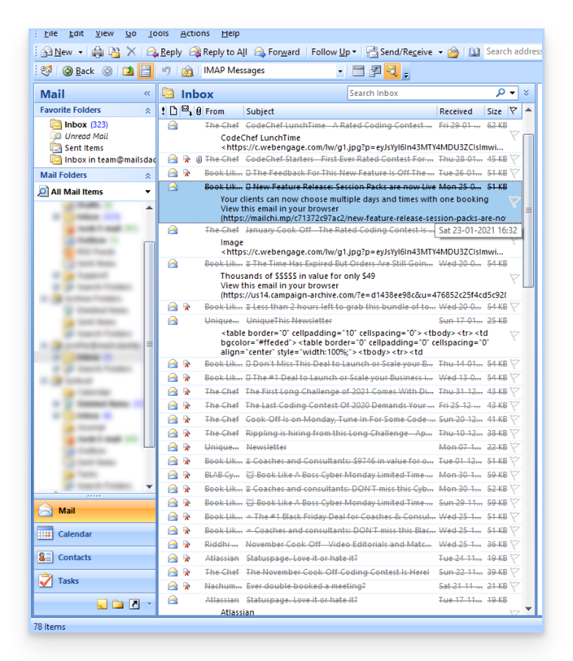Flag the CodeChef LunchTime message
Image resolution: width=573 pixels, height=661 pixels.
pos(514,135)
